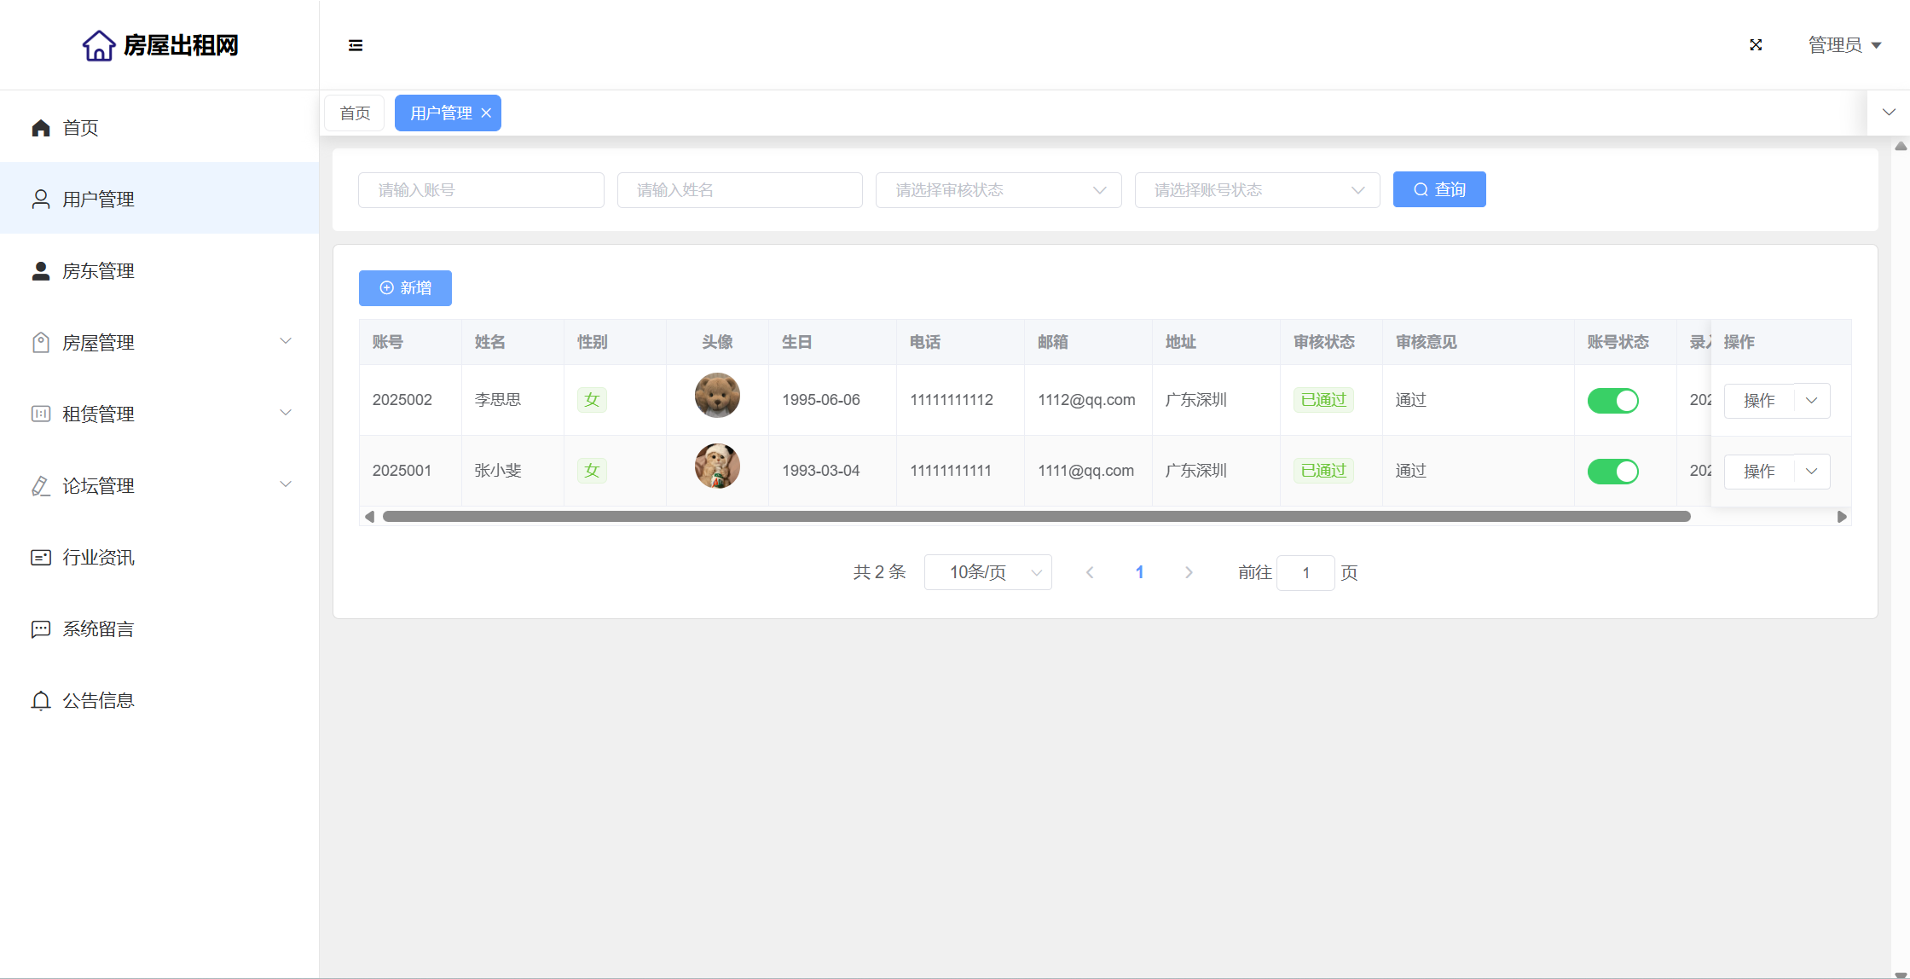The image size is (1910, 979).
Task: Toggle account status for 李思思
Action: [x=1612, y=401]
